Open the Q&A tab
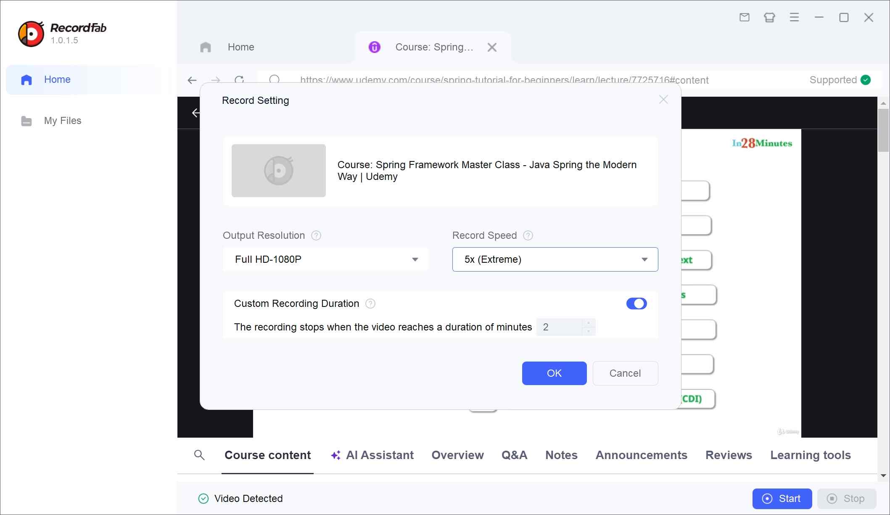Viewport: 890px width, 515px height. pos(514,455)
